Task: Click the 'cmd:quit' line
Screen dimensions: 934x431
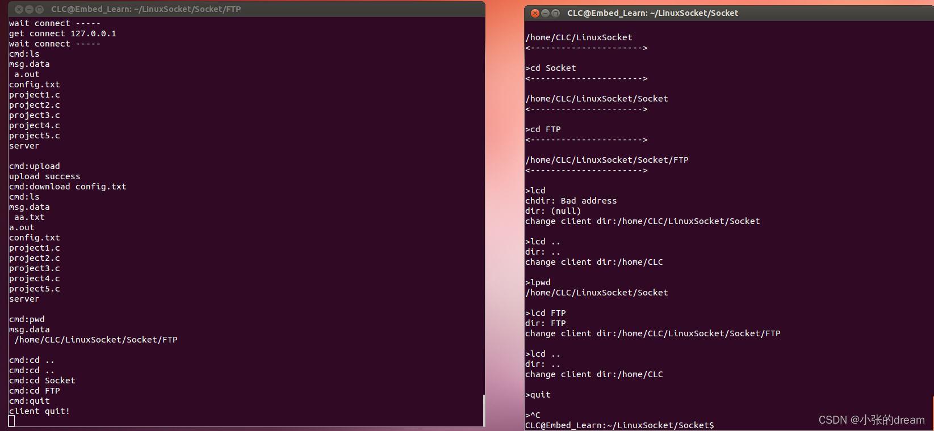Action: 30,401
